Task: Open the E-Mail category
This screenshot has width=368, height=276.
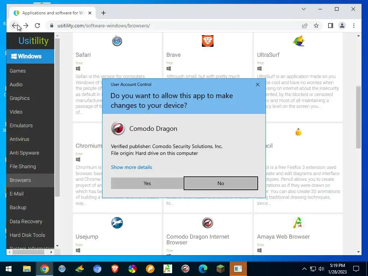Action: pos(17,194)
